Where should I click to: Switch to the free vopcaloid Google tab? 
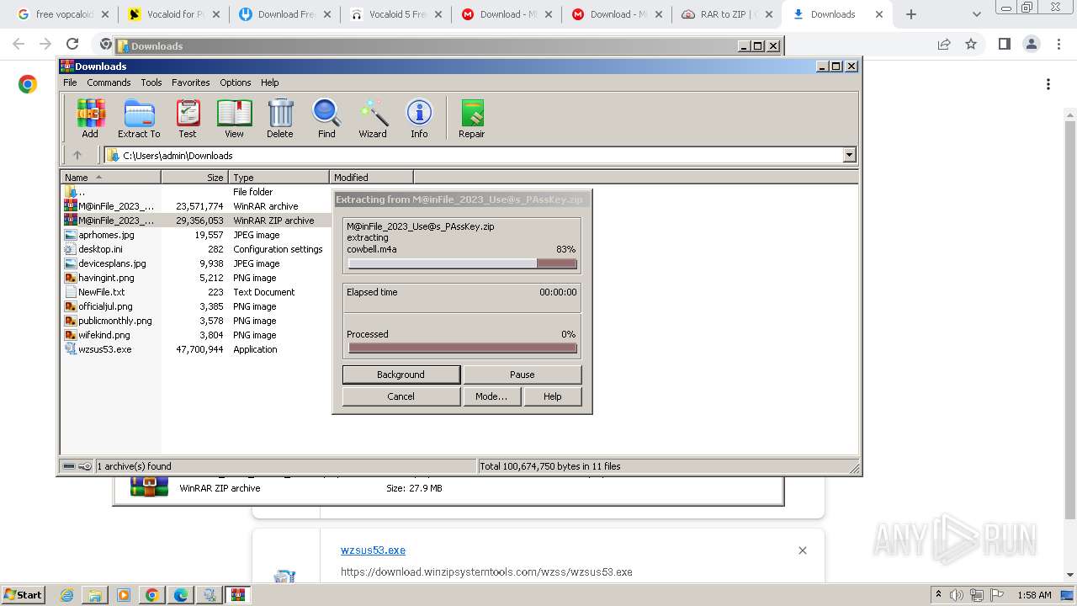pyautogui.click(x=64, y=14)
